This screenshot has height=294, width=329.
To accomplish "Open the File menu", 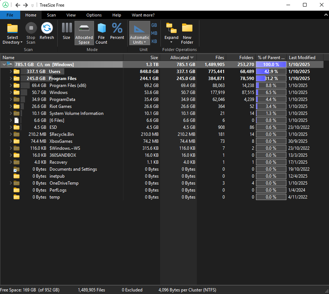I will pyautogui.click(x=10, y=15).
